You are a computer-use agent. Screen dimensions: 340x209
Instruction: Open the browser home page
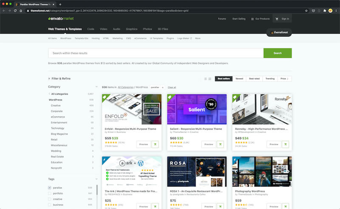(x=21, y=11)
